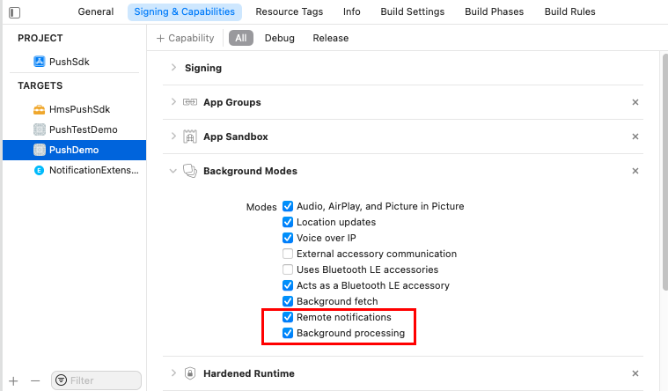Screen dimensions: 668x391
Task: Uncheck Background fetch mode
Action: tap(288, 301)
